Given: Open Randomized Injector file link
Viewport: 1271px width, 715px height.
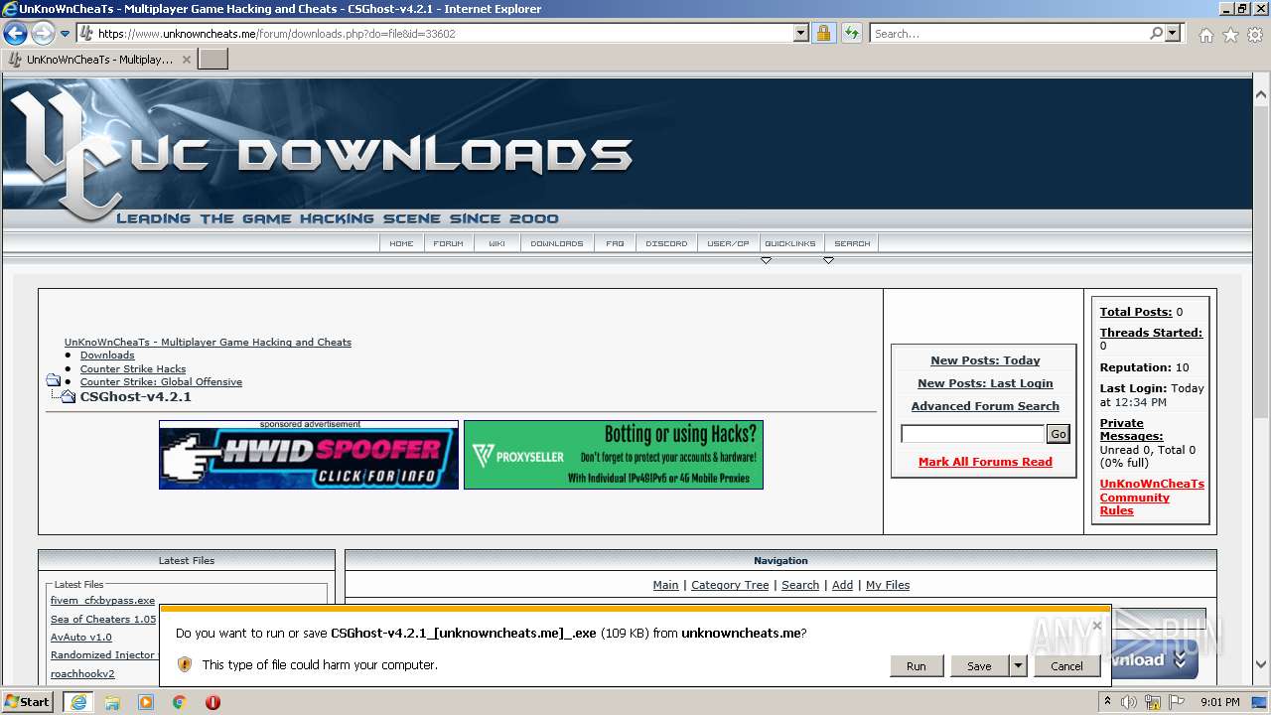Looking at the screenshot, I should coord(102,655).
